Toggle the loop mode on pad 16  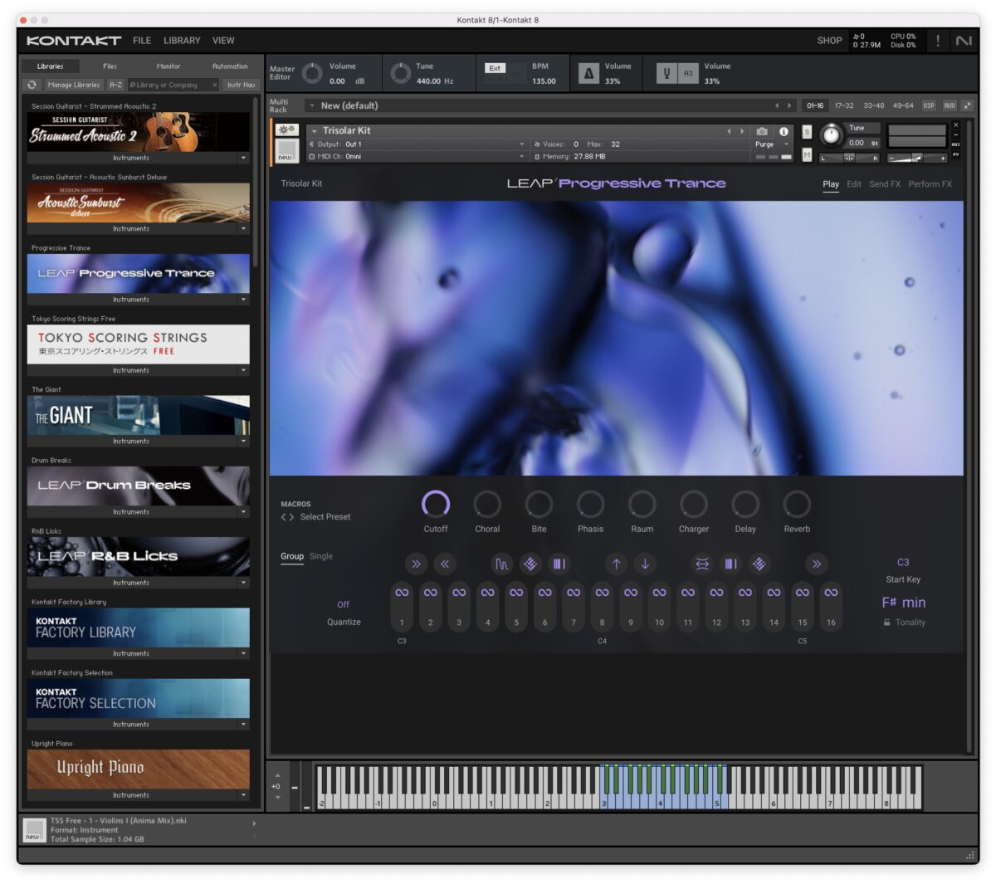[831, 593]
